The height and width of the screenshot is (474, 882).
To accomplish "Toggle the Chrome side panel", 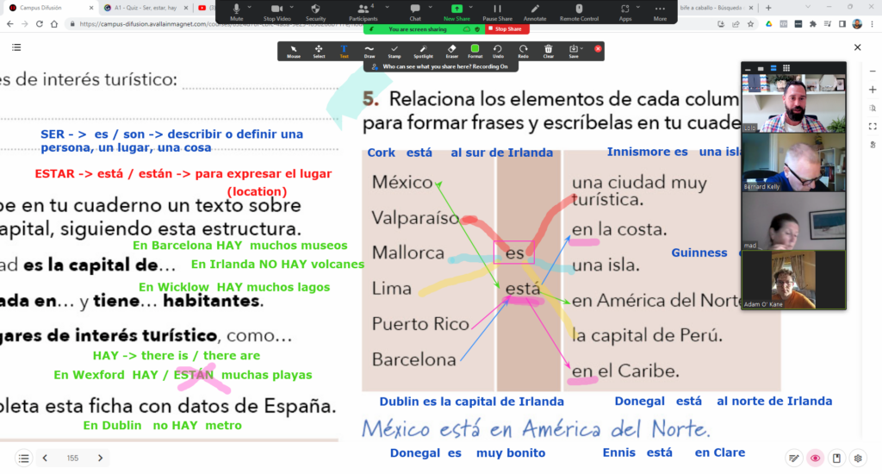I will (842, 24).
